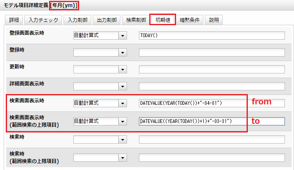Switch to the 暗黙条件 tab

[x=190, y=20]
